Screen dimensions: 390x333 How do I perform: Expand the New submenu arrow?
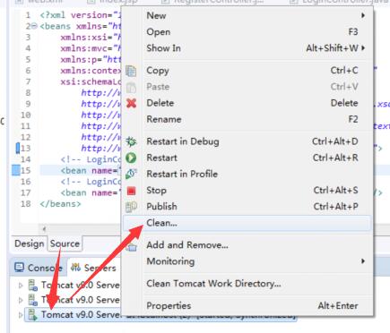coord(363,15)
